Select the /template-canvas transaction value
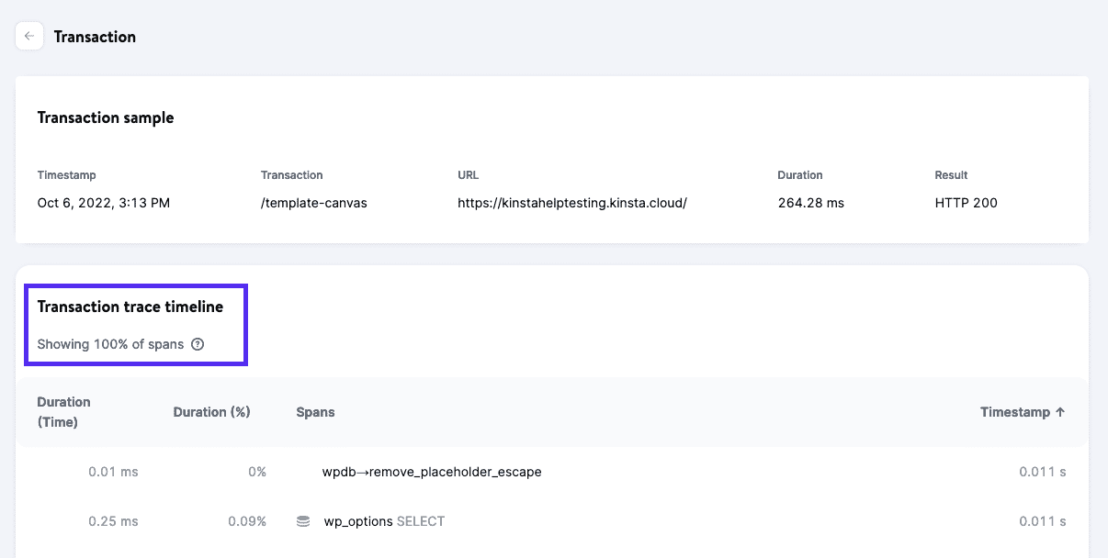The image size is (1108, 558). tap(313, 203)
